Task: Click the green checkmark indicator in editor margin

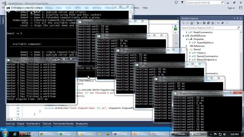Action: (x=175, y=29)
